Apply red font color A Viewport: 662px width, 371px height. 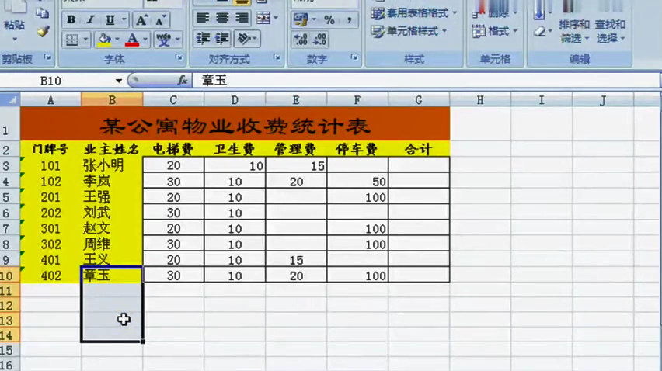tap(132, 40)
